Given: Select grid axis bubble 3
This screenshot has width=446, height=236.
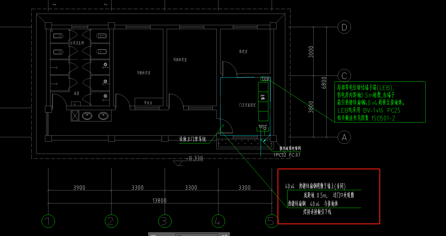Looking at the screenshot, I should coord(165,221).
